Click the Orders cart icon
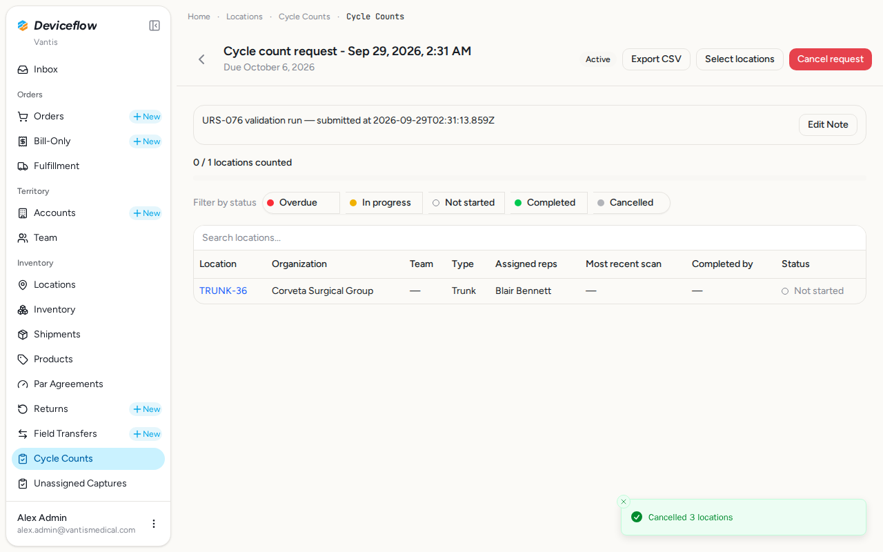The image size is (883, 552). coord(23,117)
